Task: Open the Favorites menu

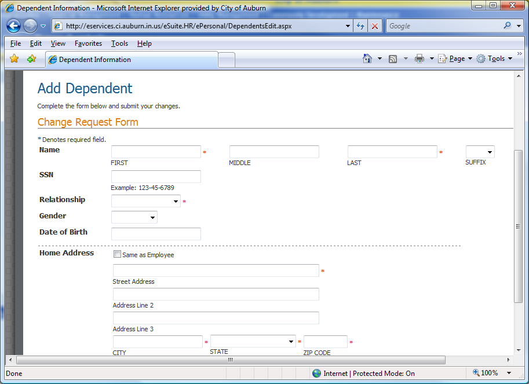Action: [x=88, y=43]
